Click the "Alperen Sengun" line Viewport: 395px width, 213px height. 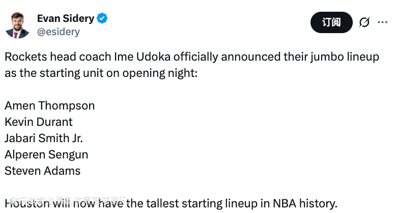click(46, 154)
